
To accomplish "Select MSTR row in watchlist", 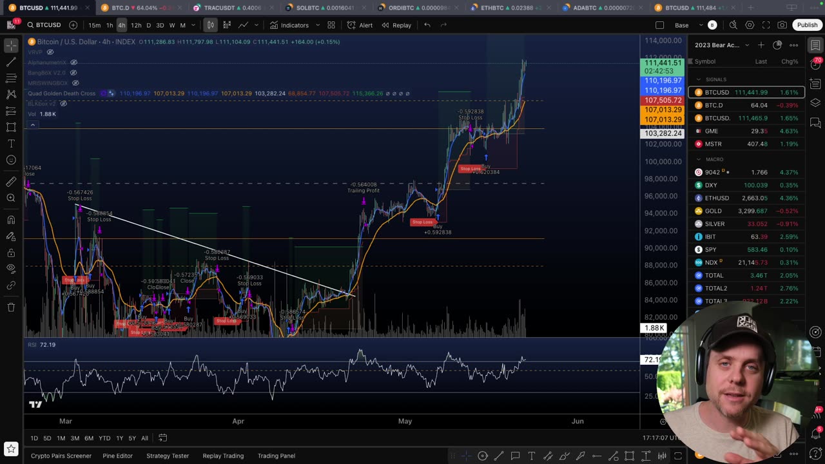I will [746, 144].
